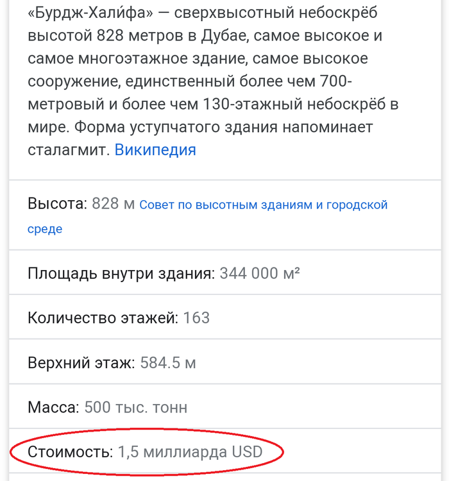449x481 pixels.
Task: Click the Площадь внутри здания label
Action: tap(121, 274)
